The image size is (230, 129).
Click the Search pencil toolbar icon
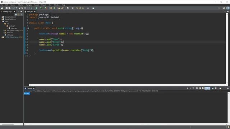pyautogui.click(x=62, y=8)
